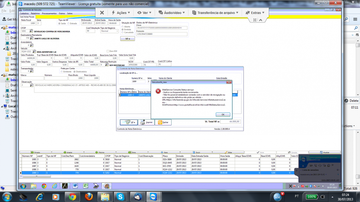Screen dimensions: 360x202
Task: Click Imprimir in Controle de Nota Eletrônica
Action: pos(146,122)
